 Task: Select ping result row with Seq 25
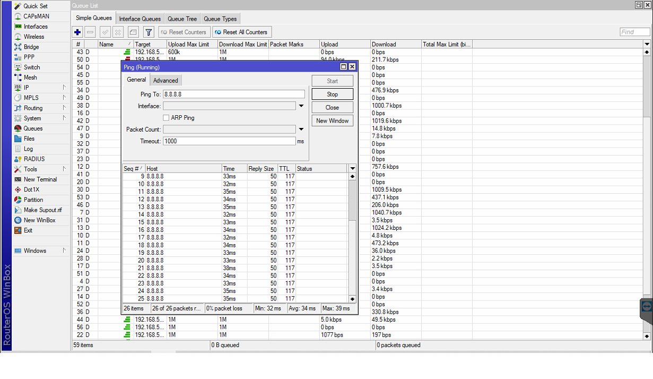point(236,299)
